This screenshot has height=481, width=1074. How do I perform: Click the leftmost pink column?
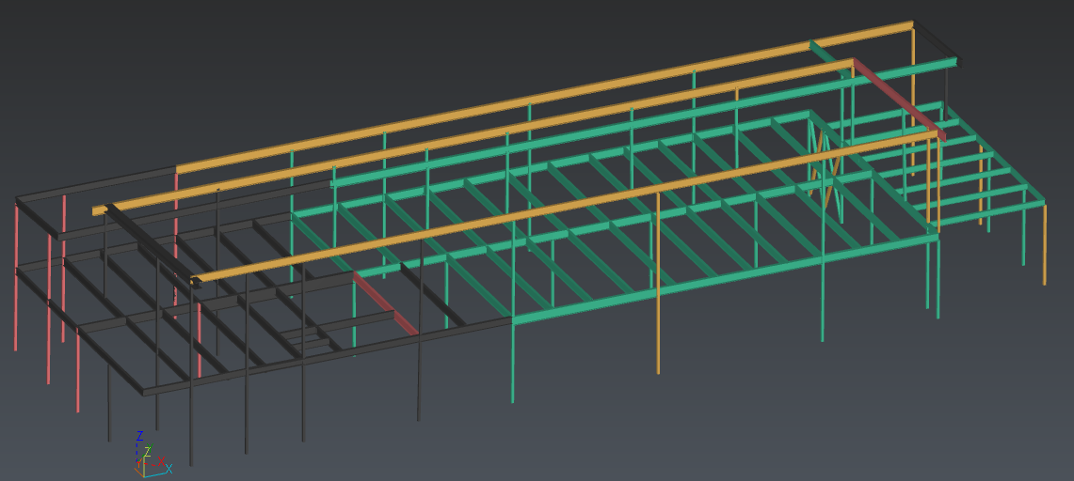[17, 282]
